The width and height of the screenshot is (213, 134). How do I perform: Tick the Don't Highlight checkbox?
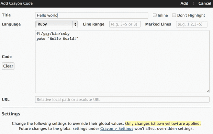[174, 15]
